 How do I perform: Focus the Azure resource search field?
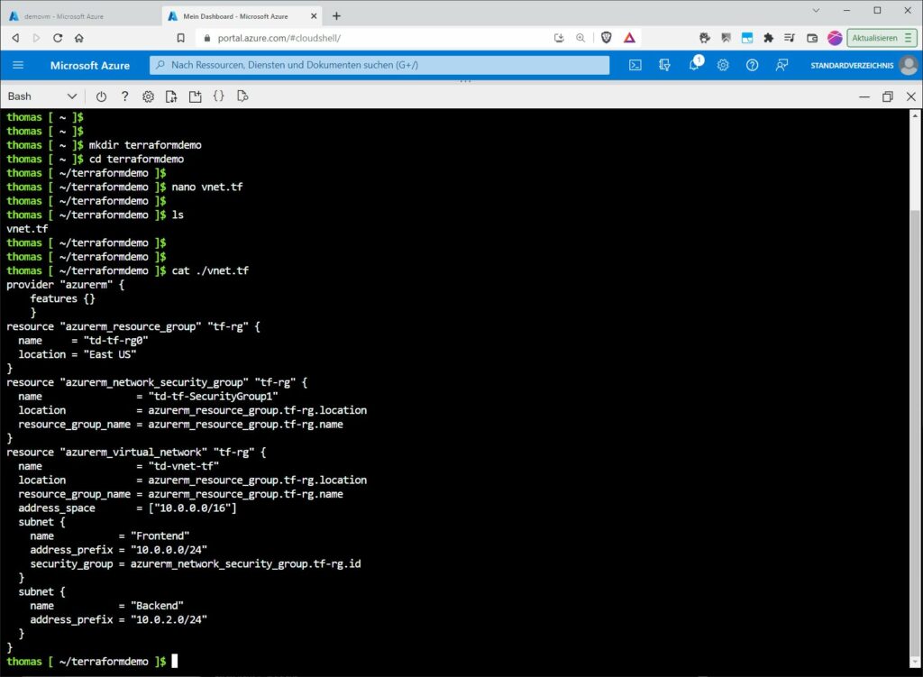379,65
